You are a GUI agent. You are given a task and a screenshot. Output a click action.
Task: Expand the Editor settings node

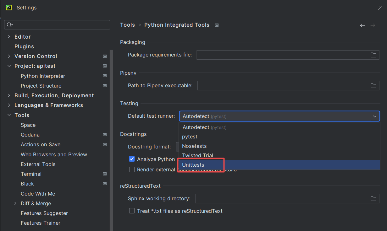click(9, 37)
